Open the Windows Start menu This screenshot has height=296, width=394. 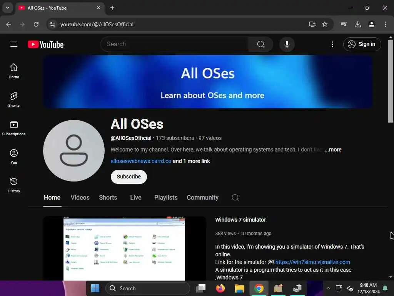click(x=95, y=288)
